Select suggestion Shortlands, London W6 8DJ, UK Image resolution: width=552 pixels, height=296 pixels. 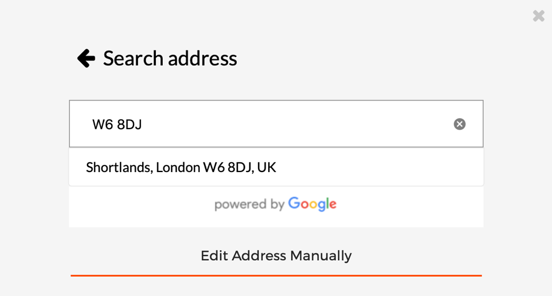pyautogui.click(x=276, y=167)
